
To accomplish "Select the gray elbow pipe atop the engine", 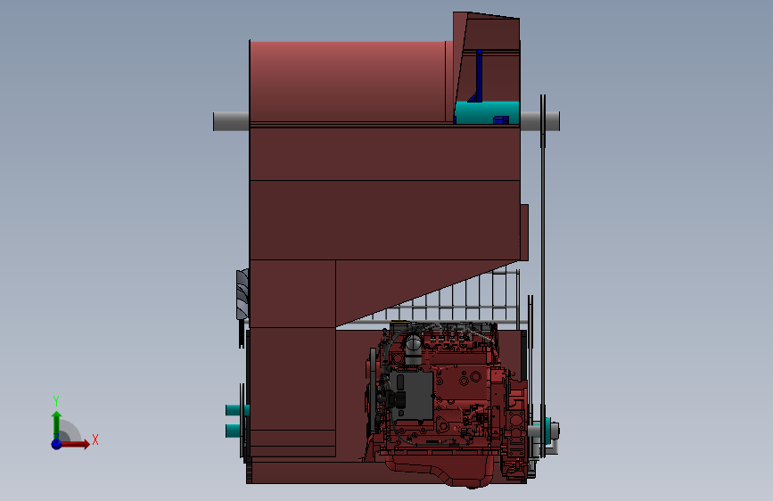I will coord(413,350).
